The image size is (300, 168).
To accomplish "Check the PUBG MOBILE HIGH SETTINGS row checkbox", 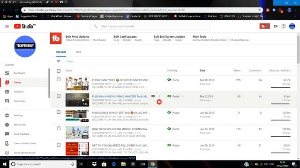I will [59, 112].
